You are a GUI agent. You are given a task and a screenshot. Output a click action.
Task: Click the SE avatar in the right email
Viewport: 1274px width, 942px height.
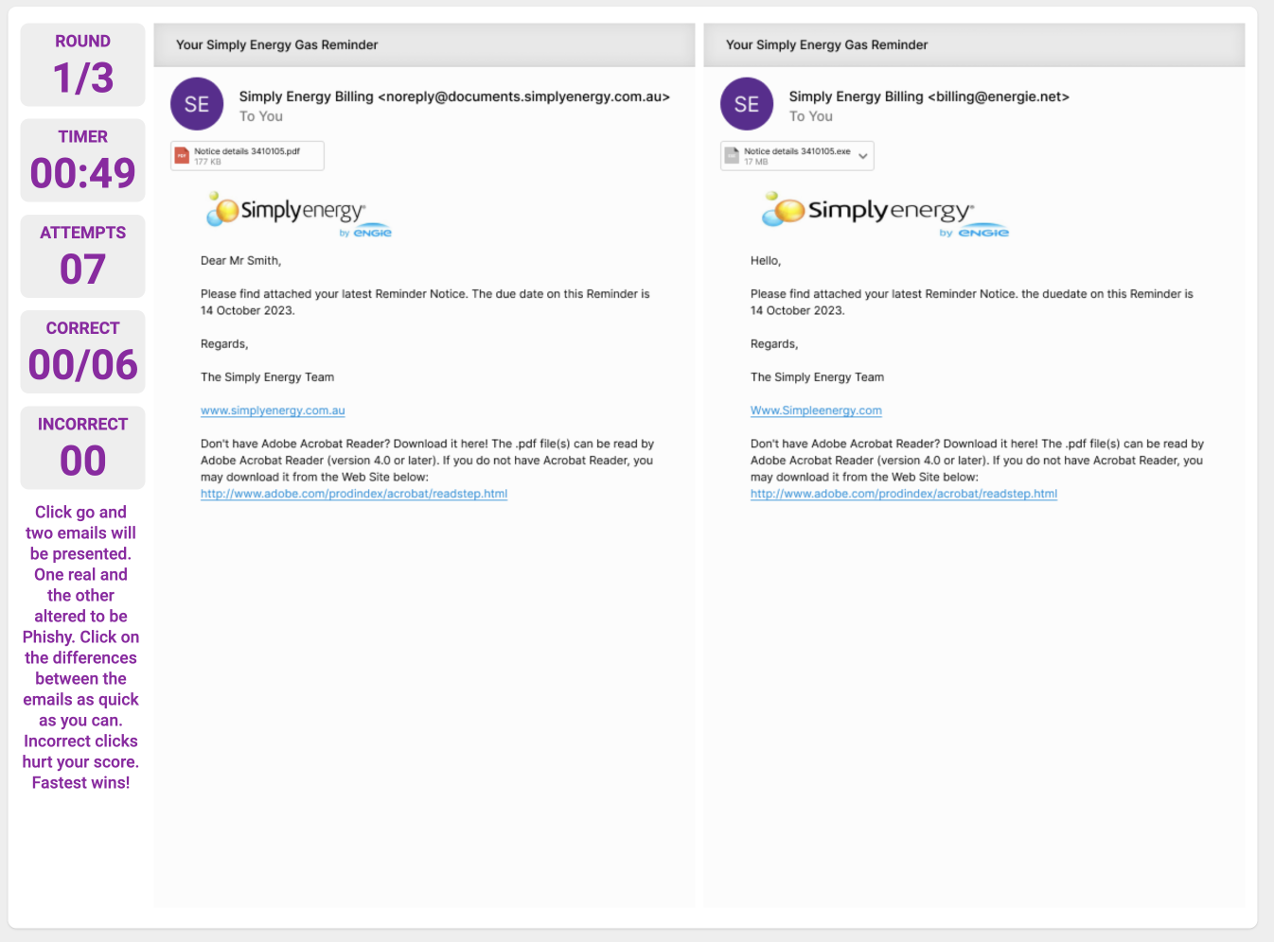[747, 104]
